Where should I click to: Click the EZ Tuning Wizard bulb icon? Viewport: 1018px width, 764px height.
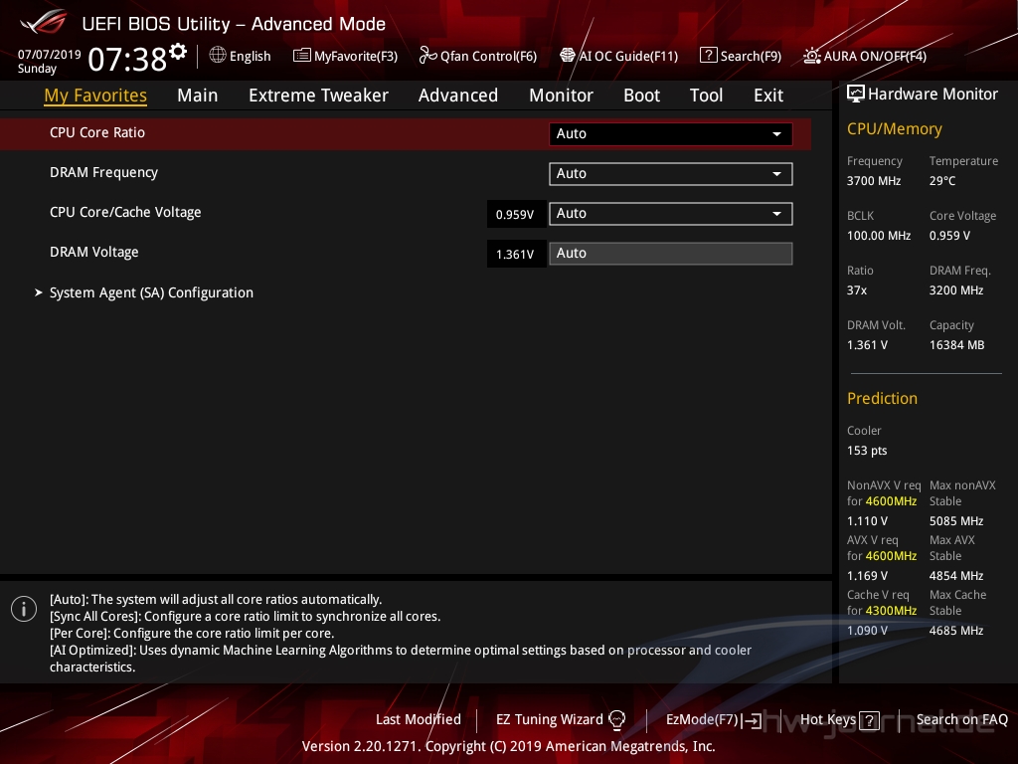coord(616,720)
